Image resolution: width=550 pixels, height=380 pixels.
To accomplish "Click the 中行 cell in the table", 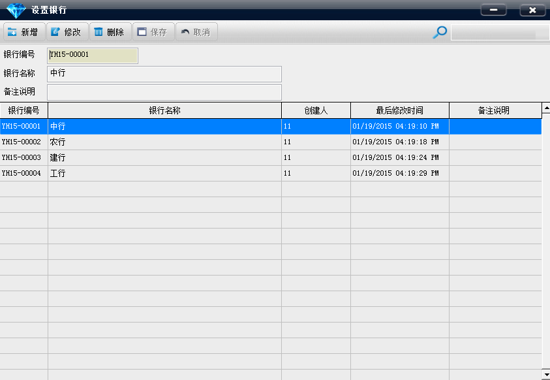I will pos(164,126).
